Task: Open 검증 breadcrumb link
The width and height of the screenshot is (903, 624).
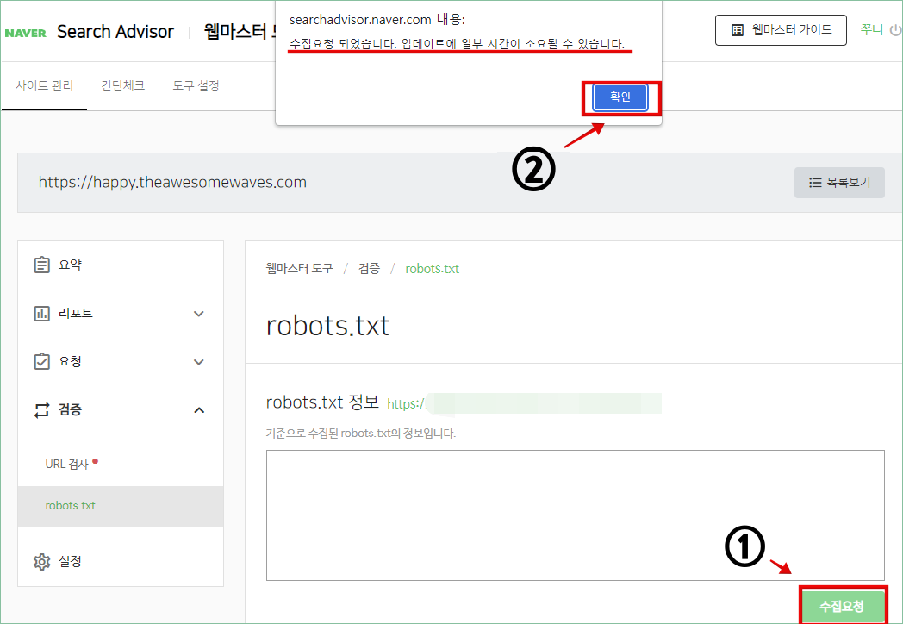Action: tap(369, 268)
